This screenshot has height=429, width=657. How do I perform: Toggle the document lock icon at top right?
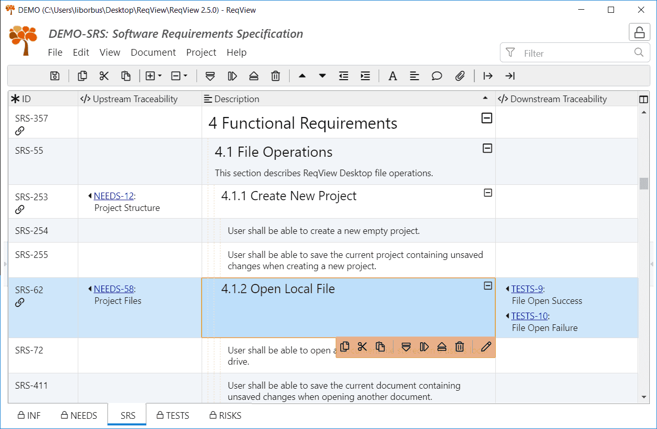pyautogui.click(x=639, y=32)
